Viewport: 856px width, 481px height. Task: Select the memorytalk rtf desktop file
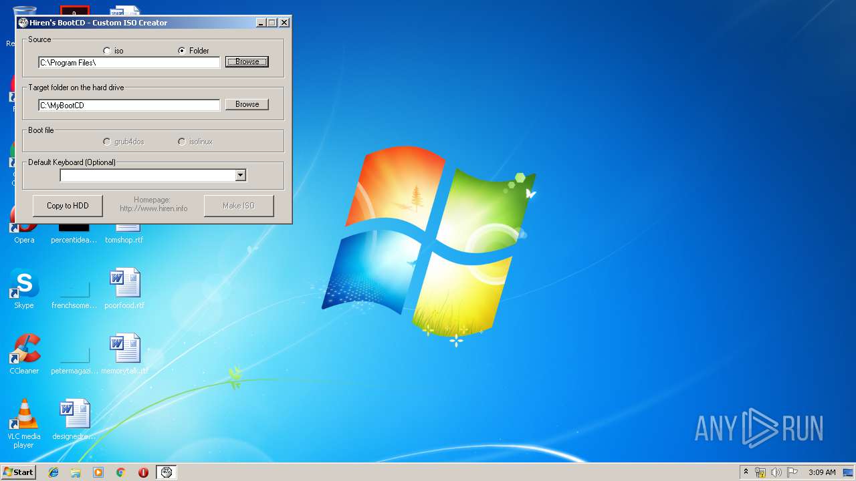(x=124, y=354)
